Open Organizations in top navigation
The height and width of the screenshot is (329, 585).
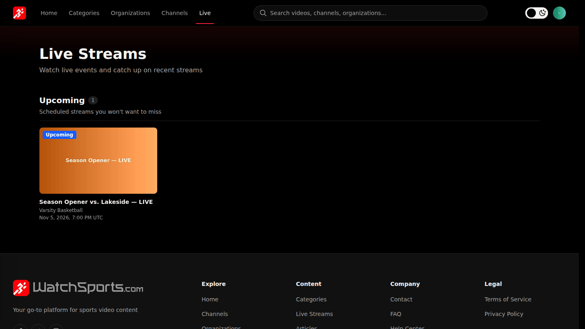pyautogui.click(x=130, y=13)
